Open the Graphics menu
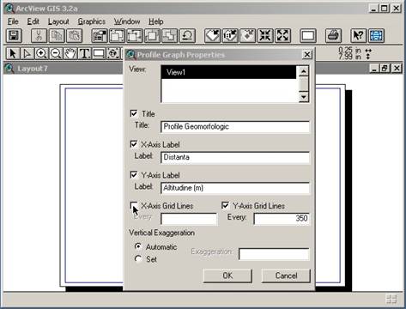The width and height of the screenshot is (406, 309). click(92, 21)
